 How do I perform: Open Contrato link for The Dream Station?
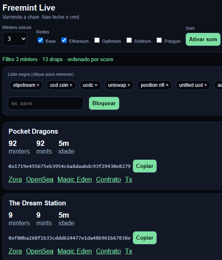pos(109,251)
